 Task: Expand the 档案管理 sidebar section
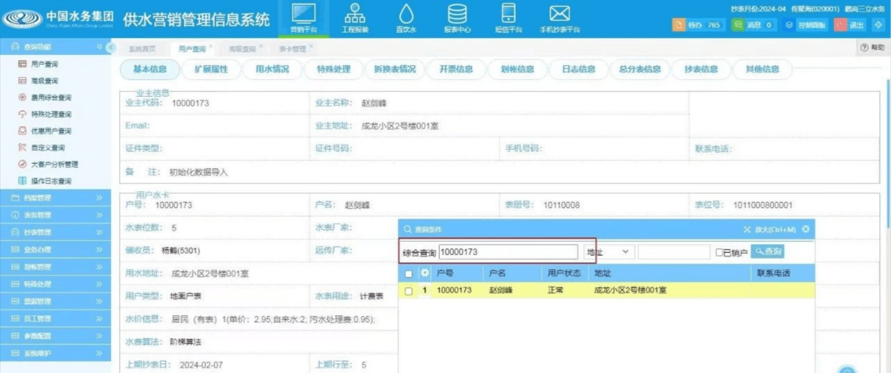tap(56, 198)
